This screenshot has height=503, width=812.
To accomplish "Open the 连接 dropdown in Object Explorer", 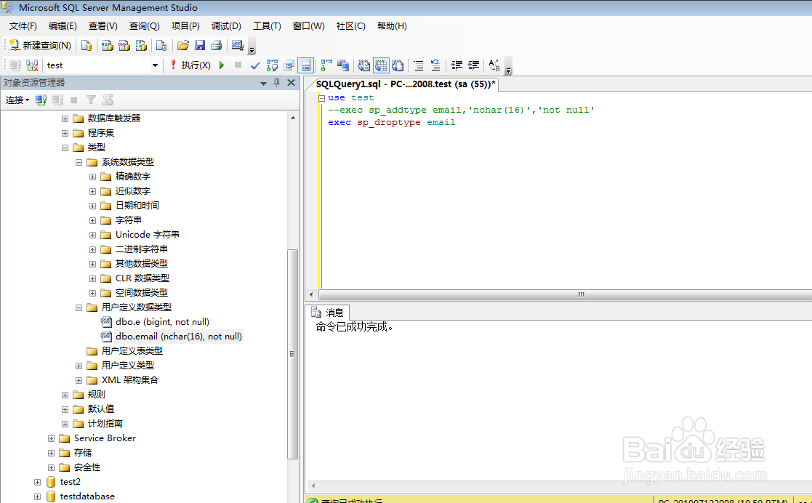I will pyautogui.click(x=17, y=100).
